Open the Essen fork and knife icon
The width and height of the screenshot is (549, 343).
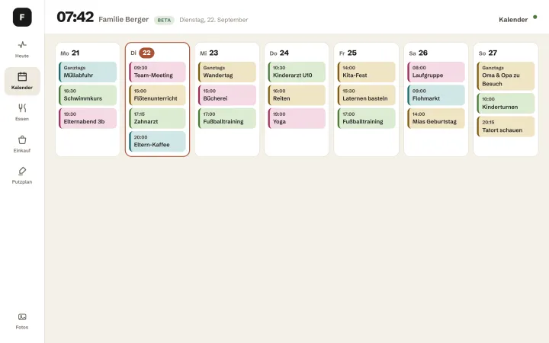pyautogui.click(x=22, y=107)
